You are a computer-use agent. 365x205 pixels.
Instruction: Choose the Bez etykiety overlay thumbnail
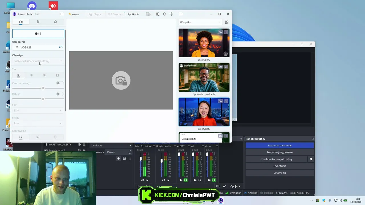pyautogui.click(x=204, y=112)
